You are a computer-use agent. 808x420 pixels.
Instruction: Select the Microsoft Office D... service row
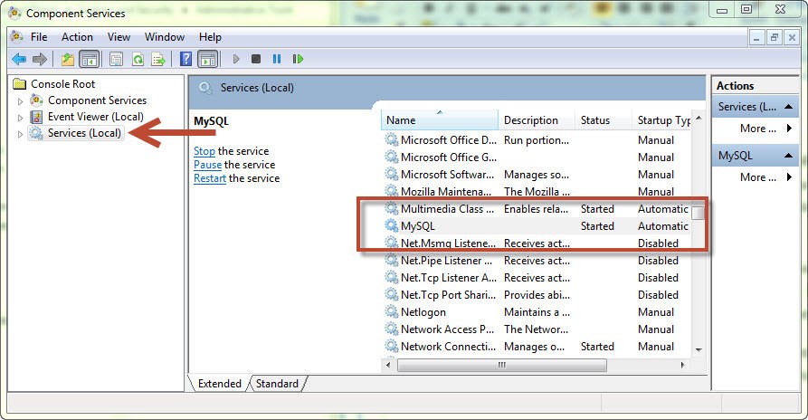537,140
